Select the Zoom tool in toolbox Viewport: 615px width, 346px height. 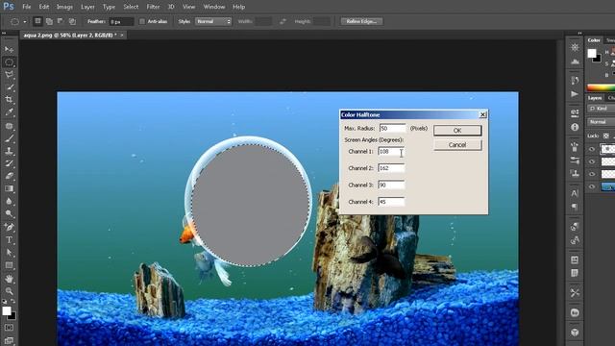coord(9,291)
